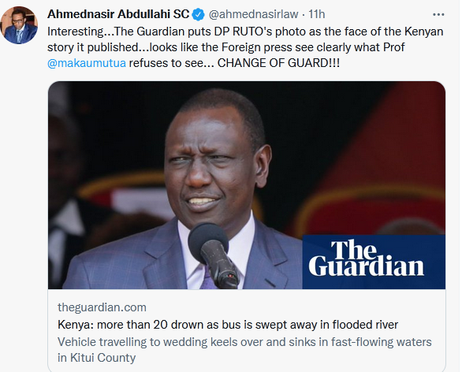Open the @makaumutua mentioned profile

87,63
